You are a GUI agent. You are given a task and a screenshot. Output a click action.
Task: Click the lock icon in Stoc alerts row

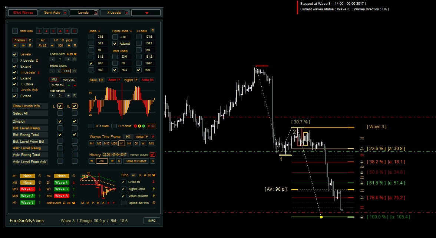click(144, 175)
